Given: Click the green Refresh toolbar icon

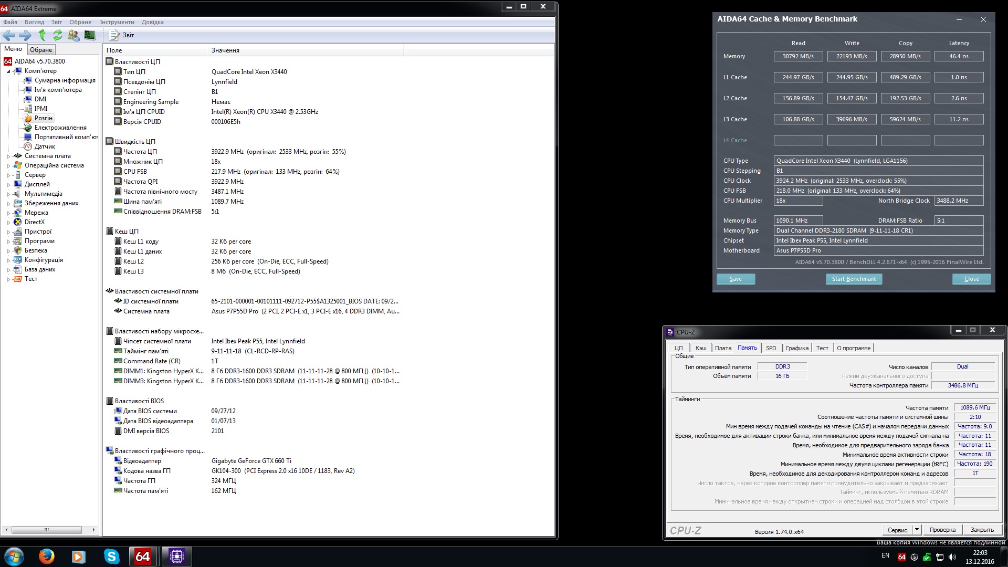Looking at the screenshot, I should pyautogui.click(x=58, y=35).
